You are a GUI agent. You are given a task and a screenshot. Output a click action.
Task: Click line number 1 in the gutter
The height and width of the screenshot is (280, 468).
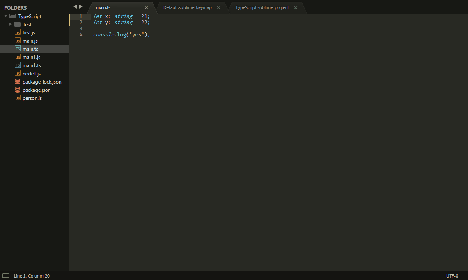point(80,16)
